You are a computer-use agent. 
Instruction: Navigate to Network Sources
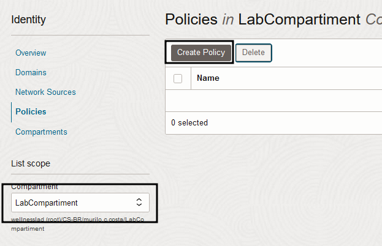pos(45,92)
